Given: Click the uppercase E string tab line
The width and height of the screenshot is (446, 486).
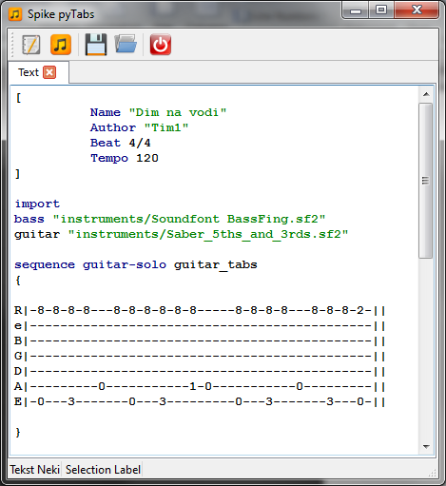Looking at the screenshot, I should 200,401.
